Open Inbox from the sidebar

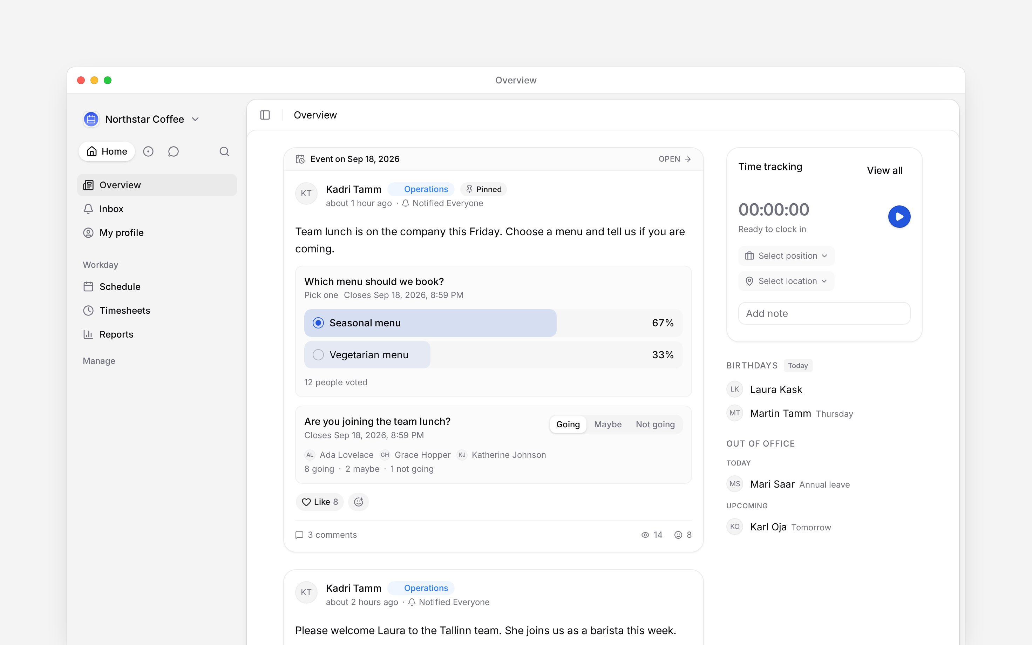click(157, 209)
